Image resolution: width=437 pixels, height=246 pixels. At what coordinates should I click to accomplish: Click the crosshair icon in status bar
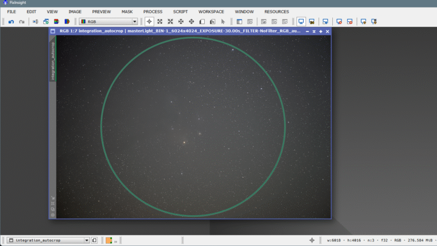pyautogui.click(x=312, y=240)
